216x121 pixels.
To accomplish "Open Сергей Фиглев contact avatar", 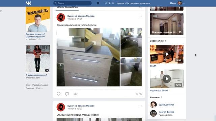I will click(153, 113).
